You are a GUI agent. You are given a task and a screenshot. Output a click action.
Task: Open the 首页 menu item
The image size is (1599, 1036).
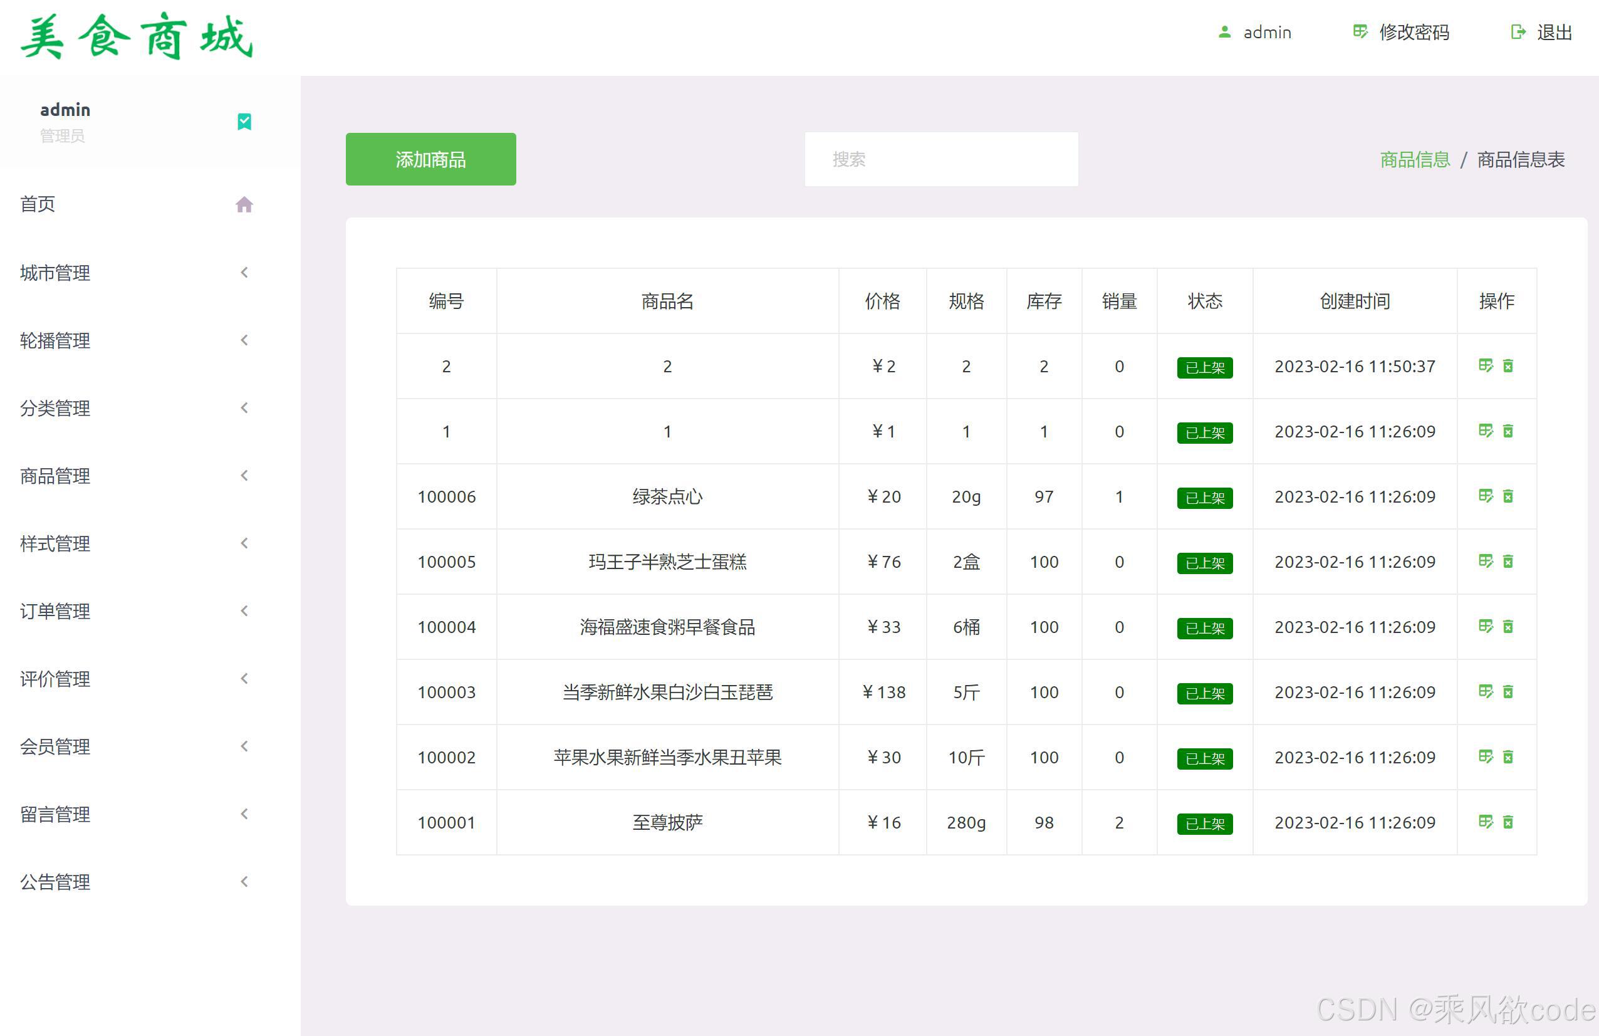click(38, 204)
